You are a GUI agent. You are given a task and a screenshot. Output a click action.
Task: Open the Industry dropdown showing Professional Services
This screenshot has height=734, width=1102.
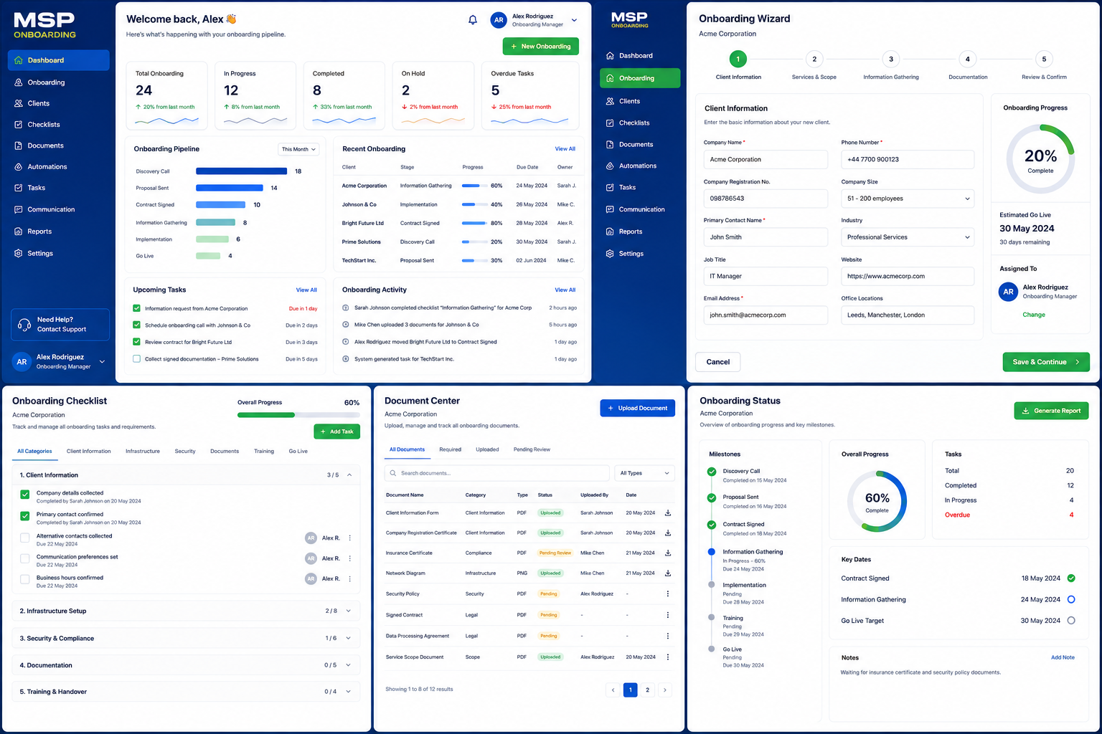[x=908, y=237]
